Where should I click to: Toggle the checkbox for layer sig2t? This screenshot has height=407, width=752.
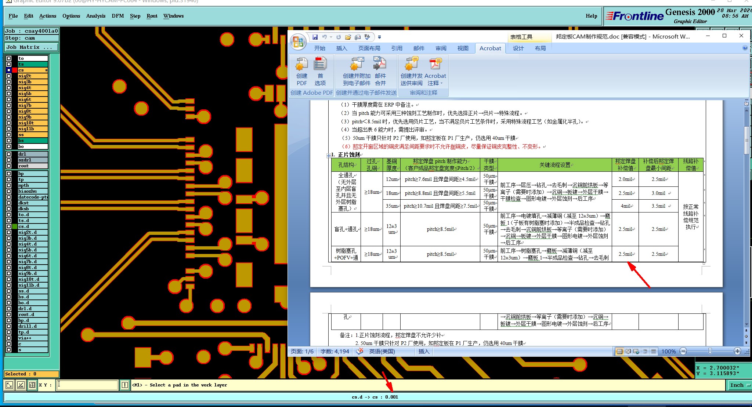9,76
